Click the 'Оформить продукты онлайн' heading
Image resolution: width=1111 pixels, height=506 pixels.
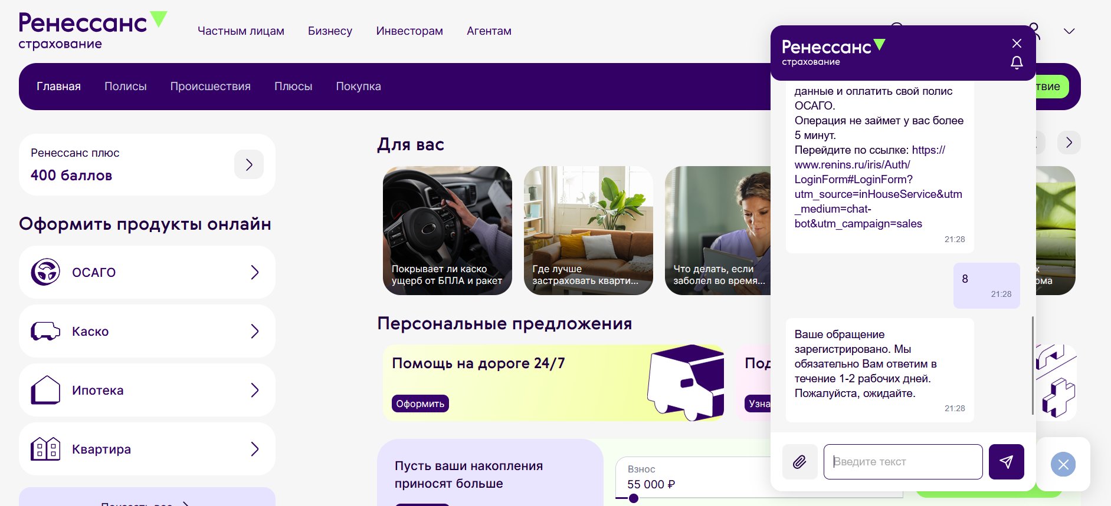tap(145, 224)
